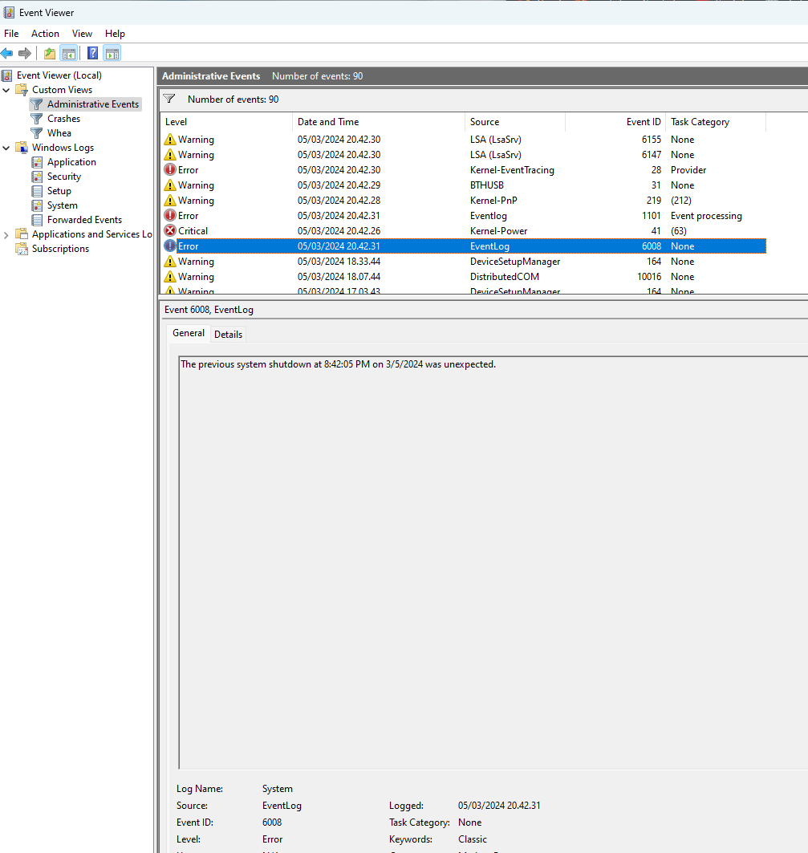Switch to the Details tab
Screen dimensions: 808x853
(x=228, y=334)
